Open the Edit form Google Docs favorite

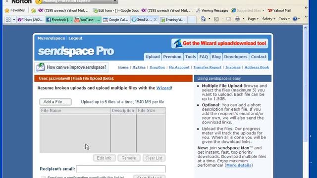click(x=116, y=10)
